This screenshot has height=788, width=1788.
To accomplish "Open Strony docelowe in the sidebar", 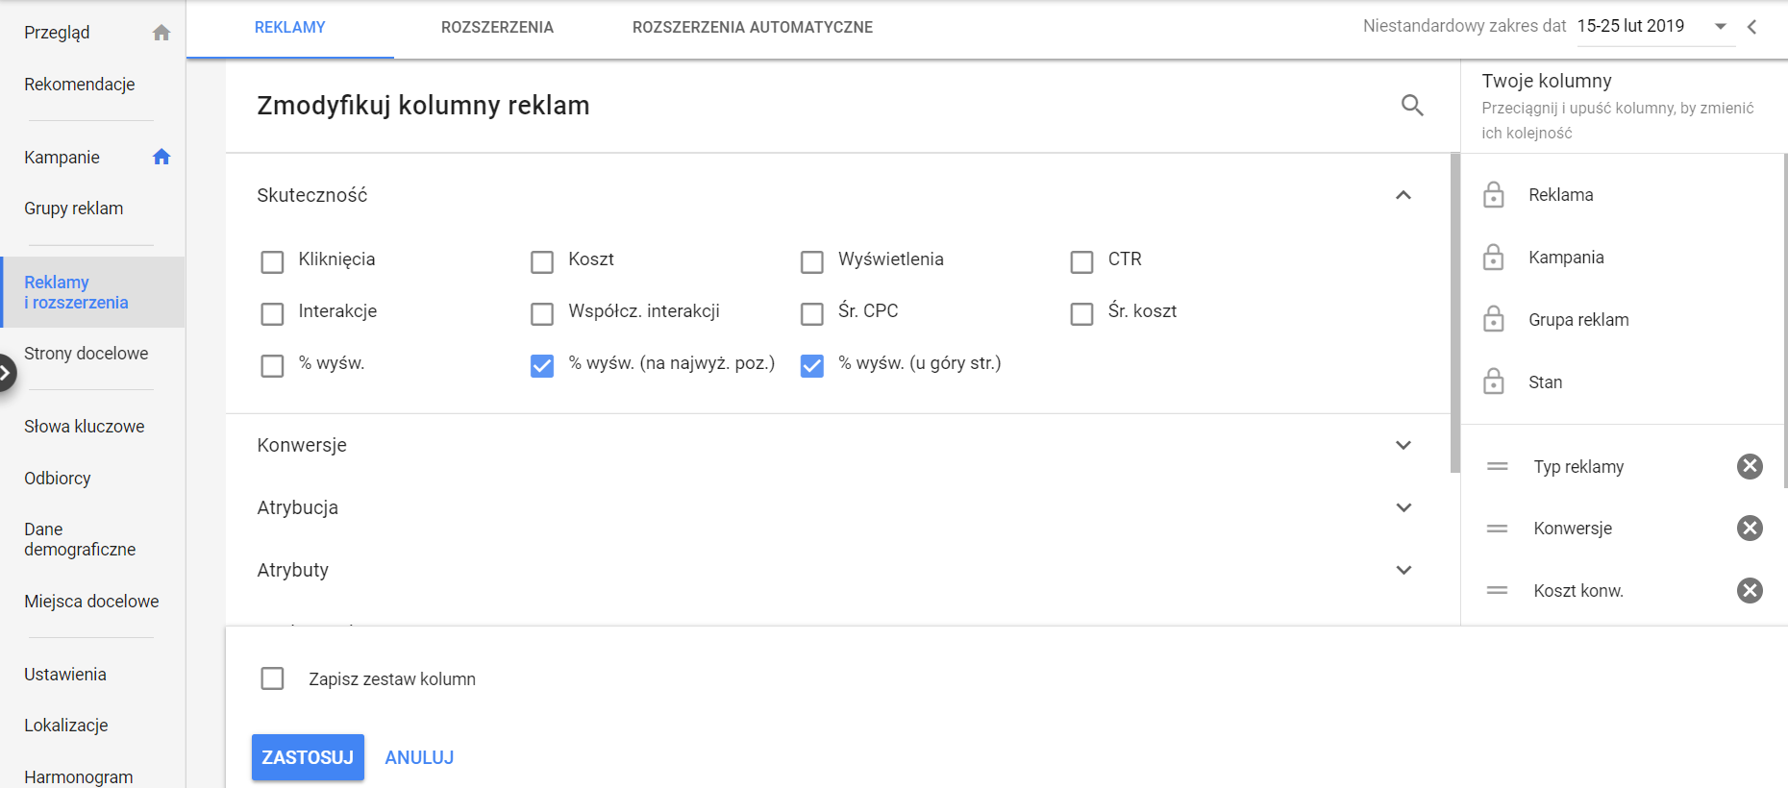I will pos(87,354).
